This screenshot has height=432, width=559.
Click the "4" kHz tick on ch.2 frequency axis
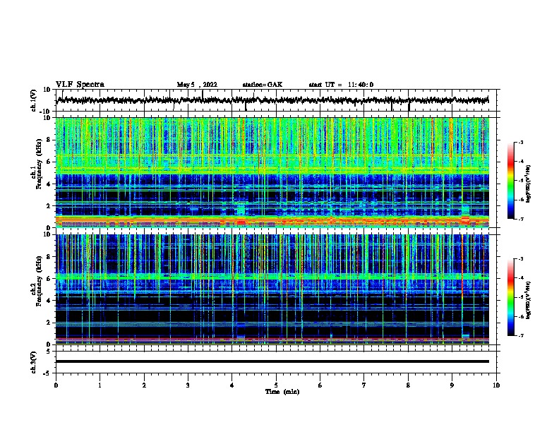[x=50, y=301]
